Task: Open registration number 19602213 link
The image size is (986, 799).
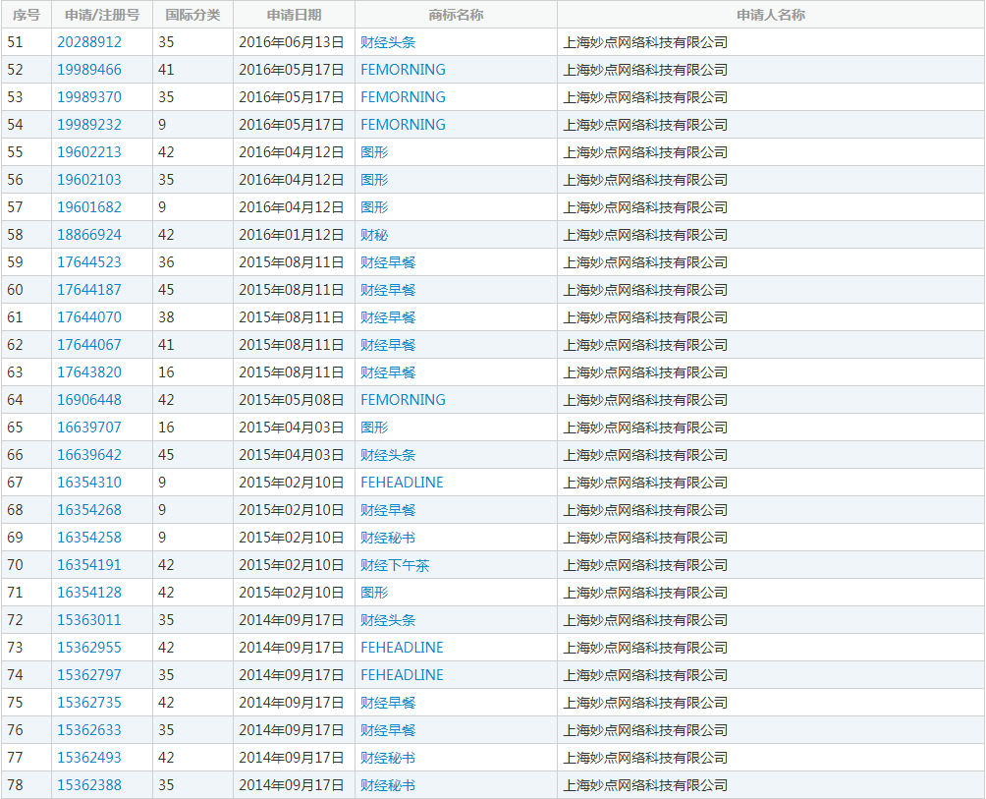Action: coord(89,152)
